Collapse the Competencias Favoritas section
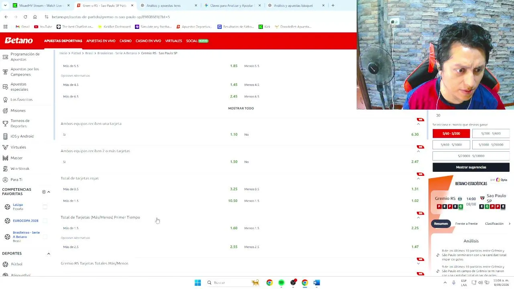 point(49,192)
